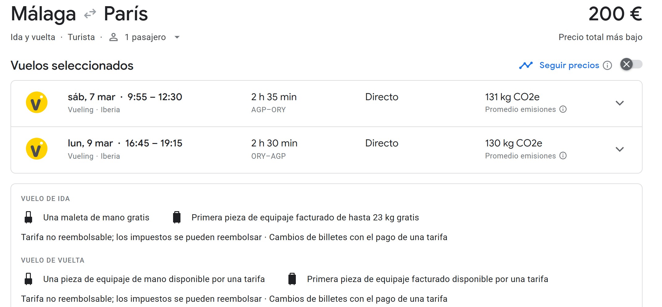
Task: Open emissions info for 131 kg CO2e flight
Action: click(x=563, y=109)
